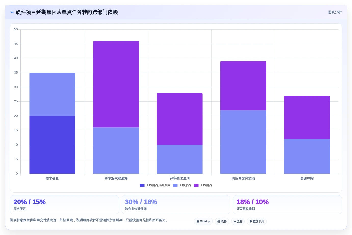Screen dimensions: 352x235
Task: Click the dark blue 需求变更 bar segment
Action: pyautogui.click(x=52, y=145)
